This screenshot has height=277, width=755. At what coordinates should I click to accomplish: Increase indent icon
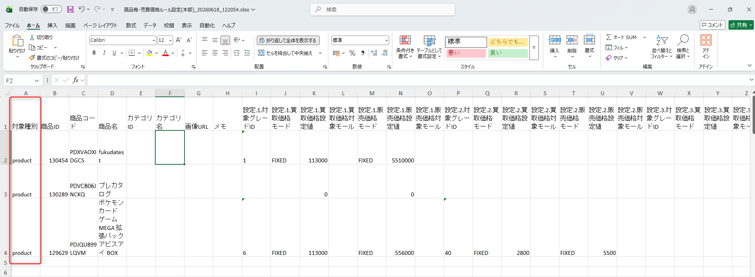[247, 53]
